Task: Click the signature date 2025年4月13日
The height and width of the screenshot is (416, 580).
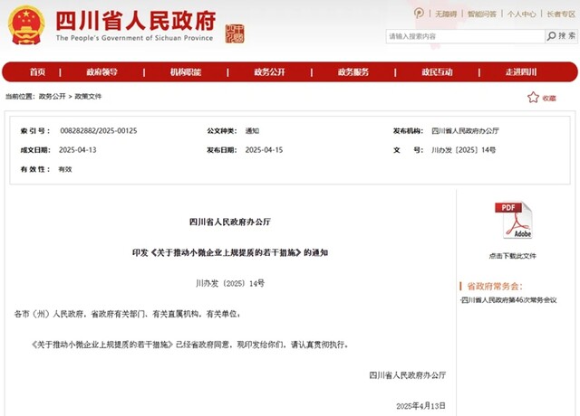Action: pos(420,406)
